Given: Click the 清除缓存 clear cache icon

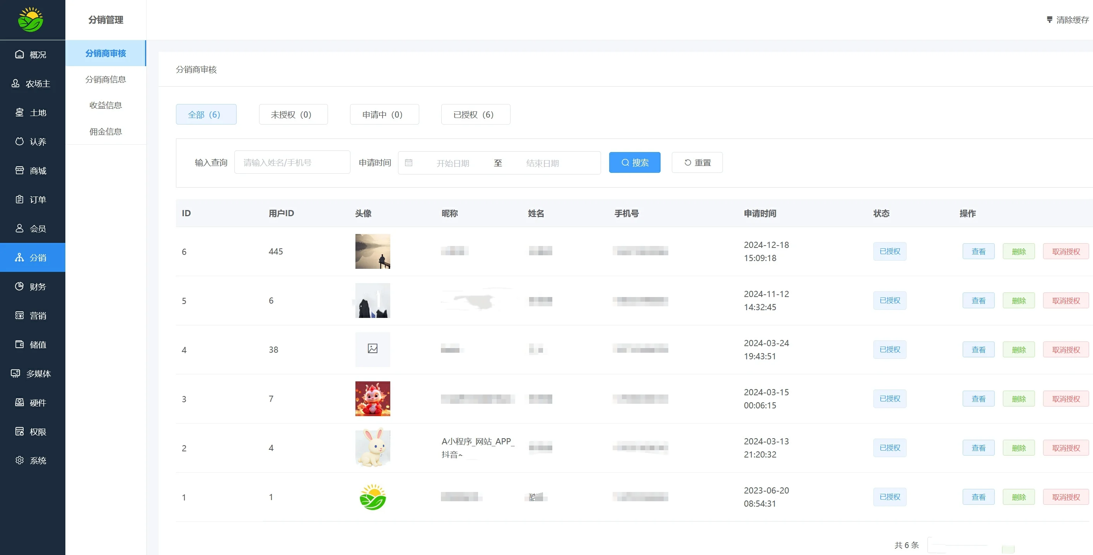Looking at the screenshot, I should tap(1049, 19).
